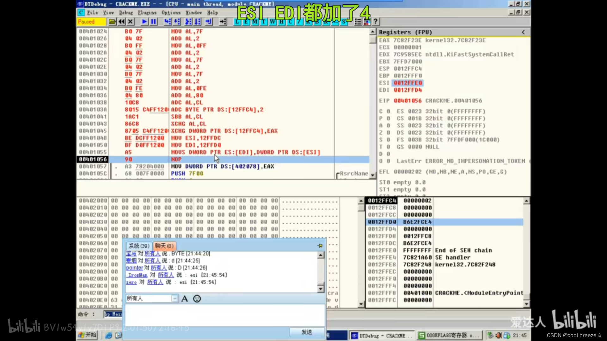The height and width of the screenshot is (341, 607).
Task: Click the list-style toolbar icon
Action: coord(358,21)
